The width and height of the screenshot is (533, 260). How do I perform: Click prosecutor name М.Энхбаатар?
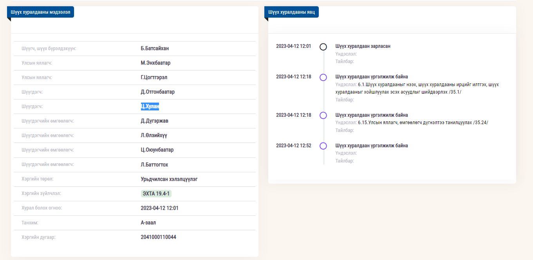pos(155,63)
